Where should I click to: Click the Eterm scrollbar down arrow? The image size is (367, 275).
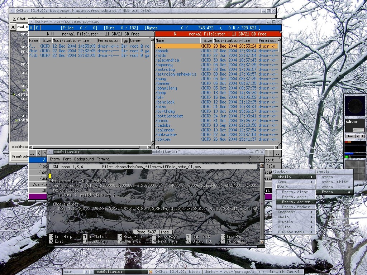point(262,242)
